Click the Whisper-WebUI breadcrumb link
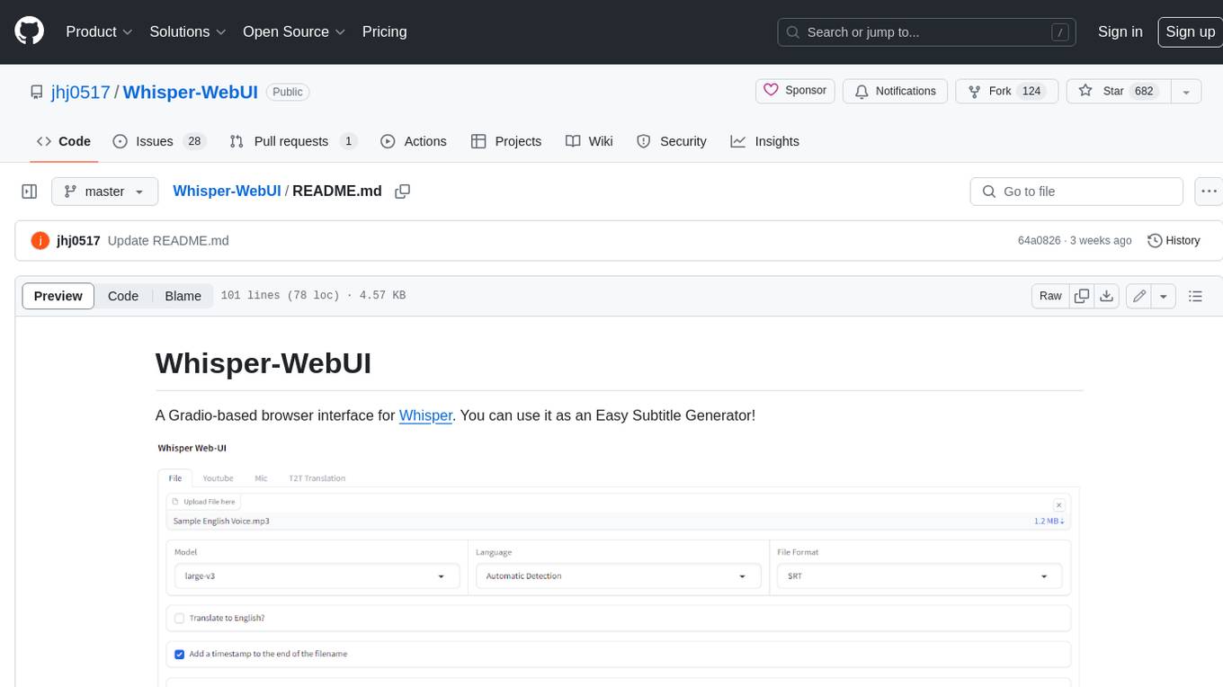The height and width of the screenshot is (687, 1223). [x=227, y=192]
